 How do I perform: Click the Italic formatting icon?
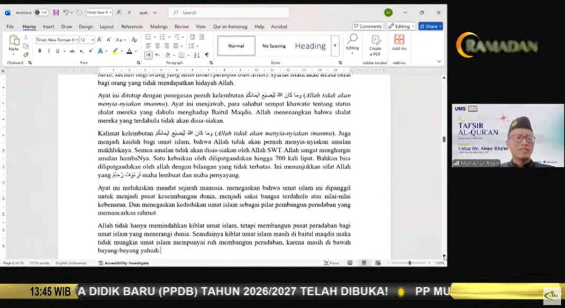(48, 51)
